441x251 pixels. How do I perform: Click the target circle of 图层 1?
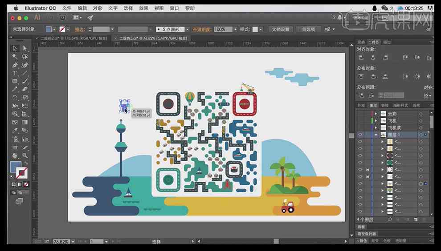coord(421,135)
